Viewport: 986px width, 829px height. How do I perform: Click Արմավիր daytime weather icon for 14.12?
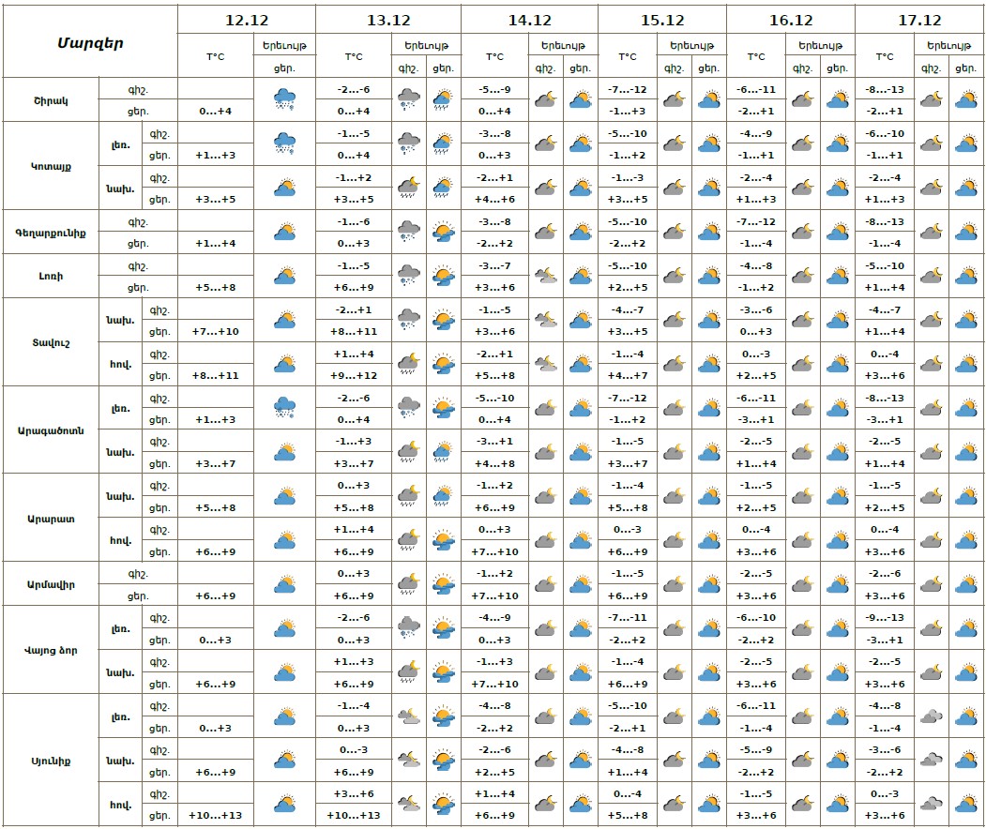[580, 584]
